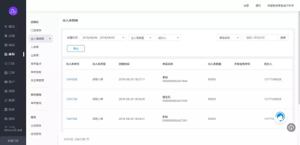The height and width of the screenshot is (145, 300).
Task: Click the 搜索 button
Action: [x=283, y=38]
